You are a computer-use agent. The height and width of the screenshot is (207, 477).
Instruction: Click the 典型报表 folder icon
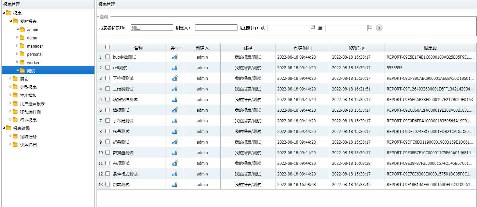(15, 87)
